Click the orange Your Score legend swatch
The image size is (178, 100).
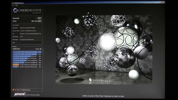[13, 90]
